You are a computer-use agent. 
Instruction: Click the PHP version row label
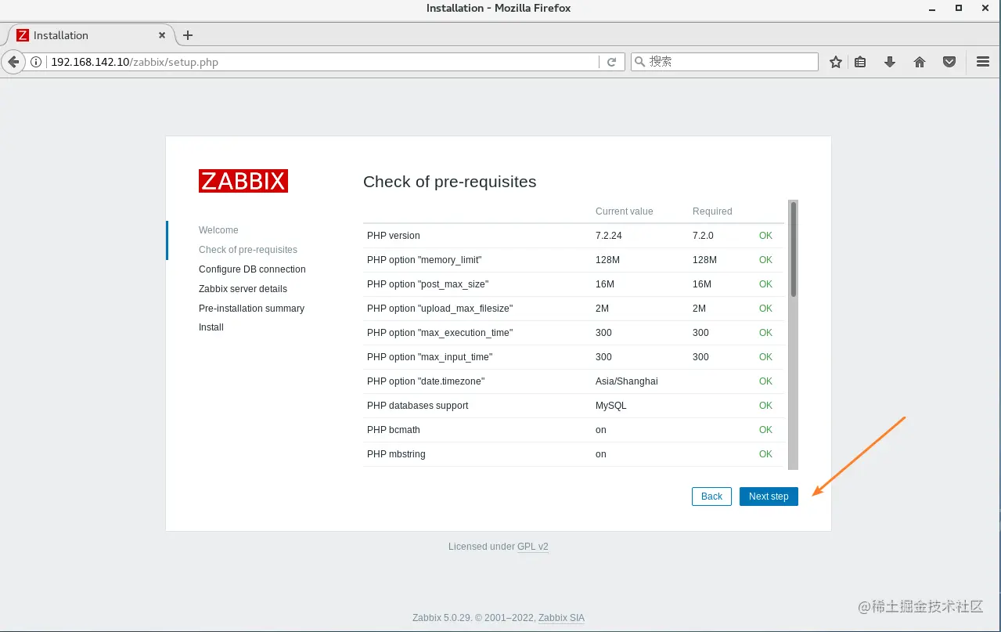[394, 236]
